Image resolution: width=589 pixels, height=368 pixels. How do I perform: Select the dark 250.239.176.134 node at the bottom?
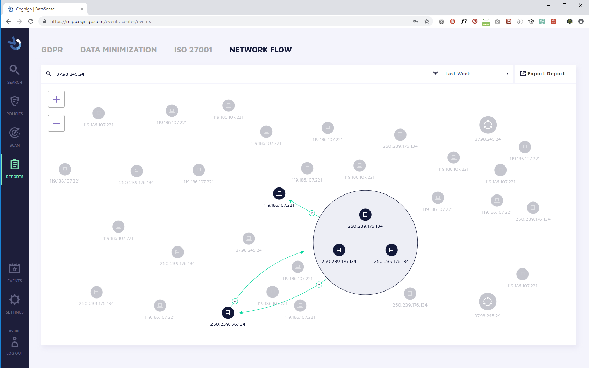(228, 313)
